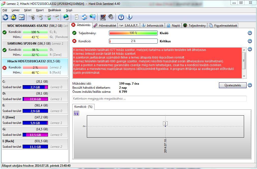Select the Hitachi HDS721010CLA332 disk entry
Viewport: 257px width, 169px height.
pos(35,67)
